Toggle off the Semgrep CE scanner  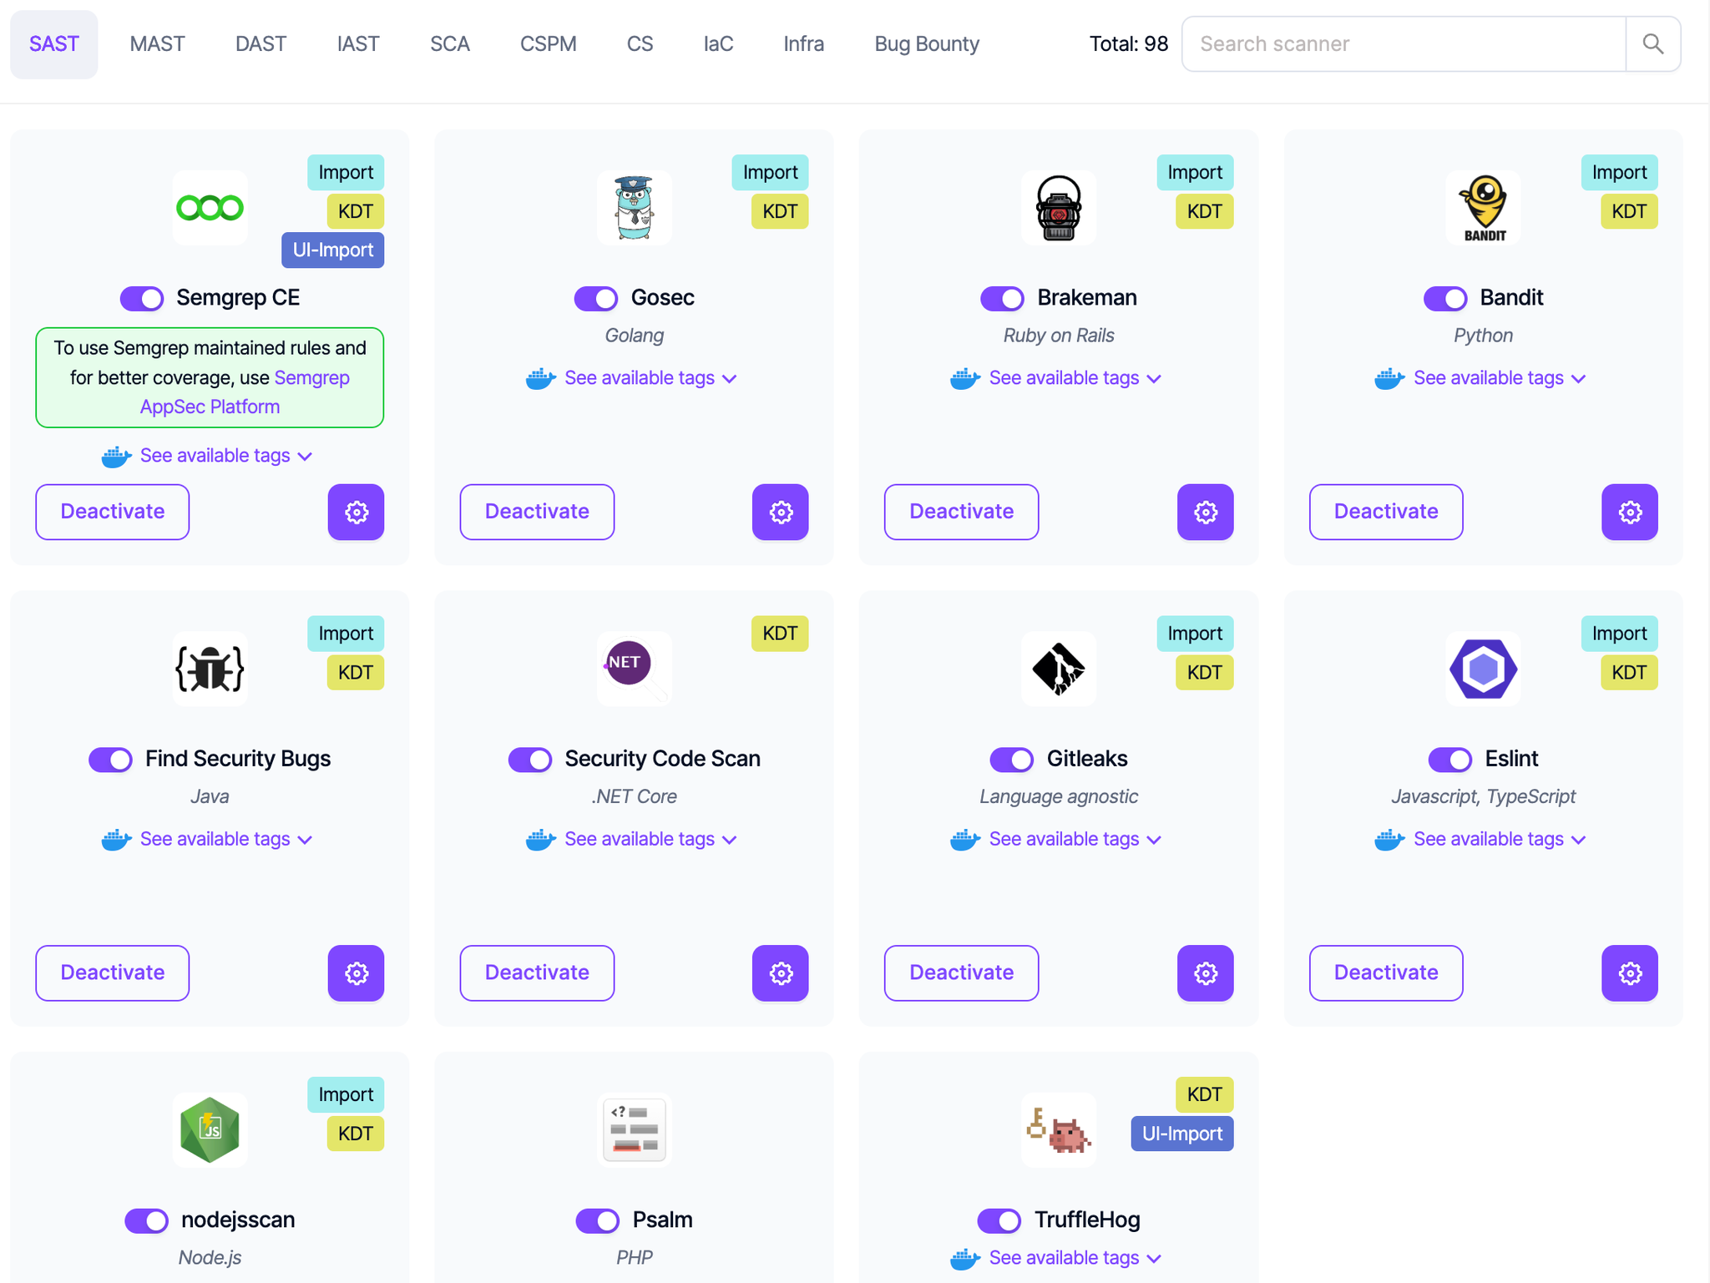(x=142, y=298)
